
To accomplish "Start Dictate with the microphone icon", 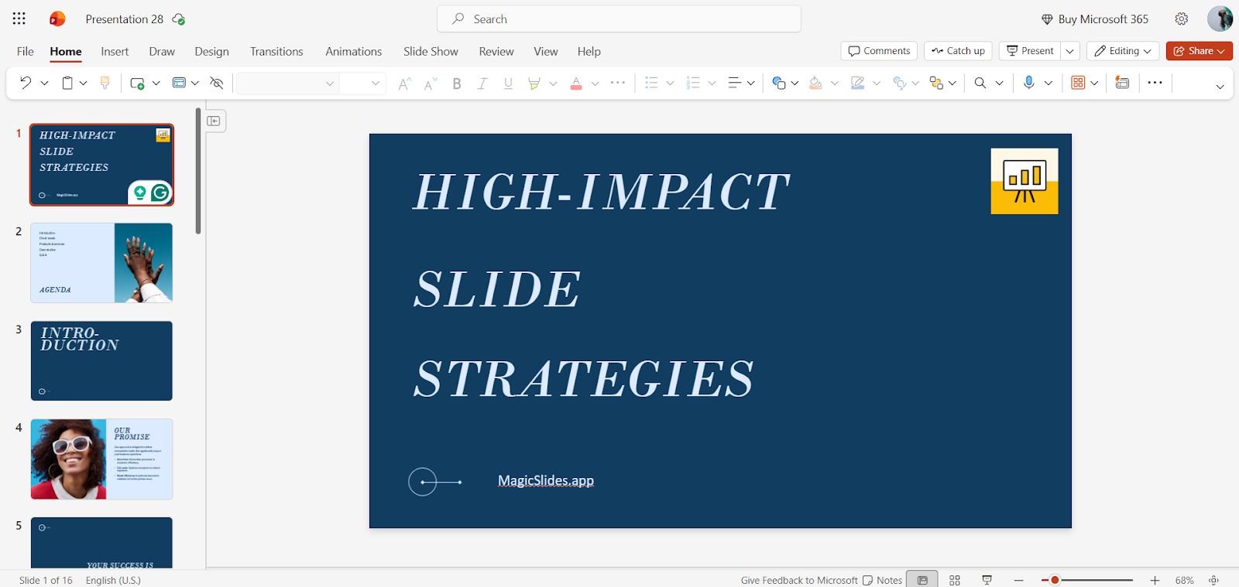I will coord(1028,83).
